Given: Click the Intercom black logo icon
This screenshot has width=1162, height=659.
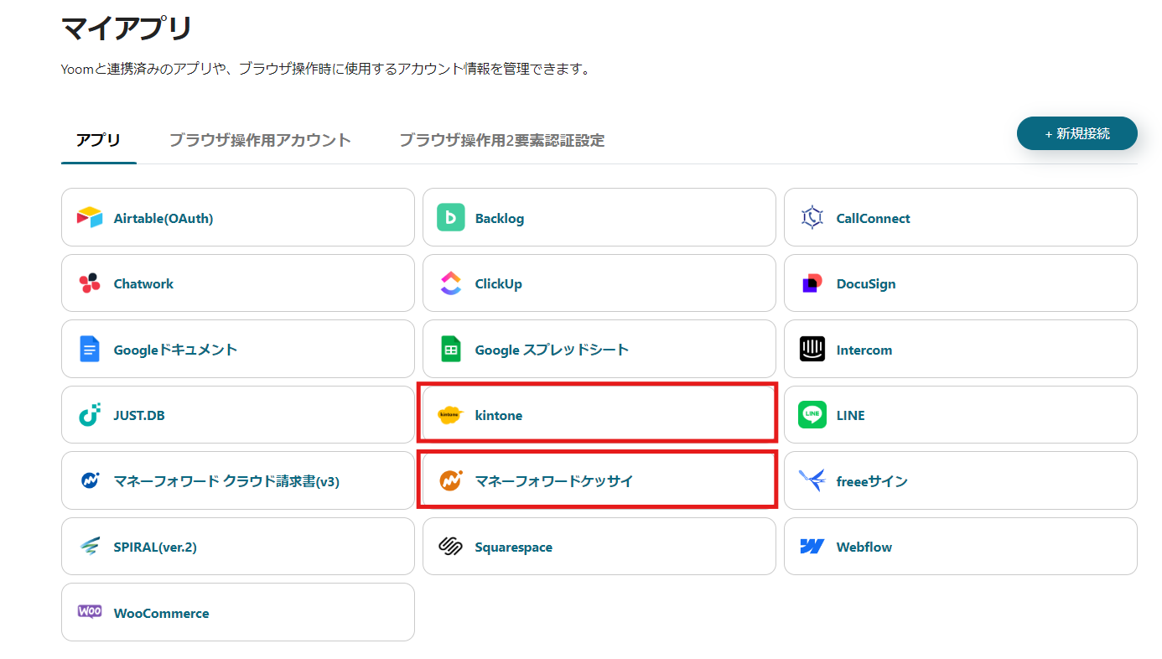Looking at the screenshot, I should pyautogui.click(x=812, y=350).
